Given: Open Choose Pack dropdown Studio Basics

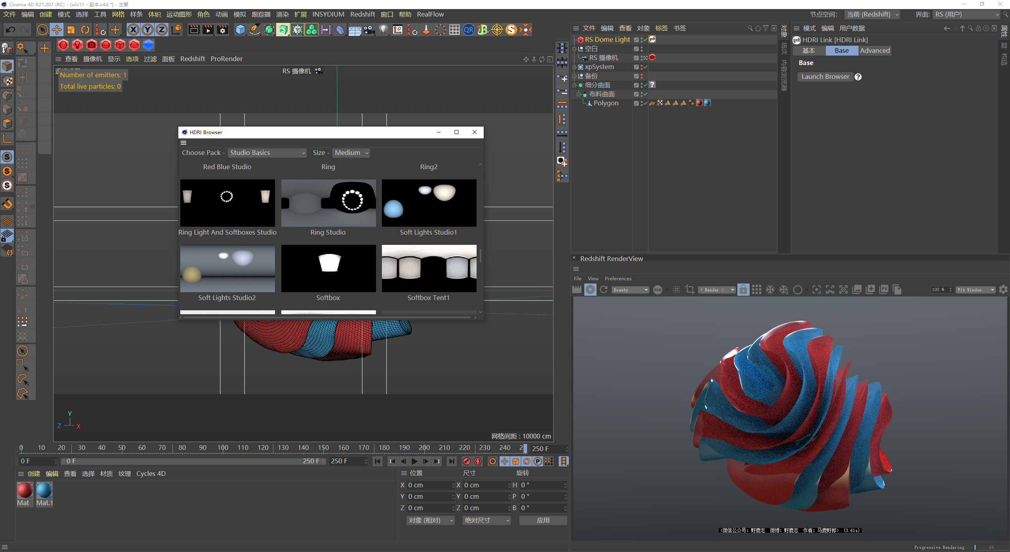Looking at the screenshot, I should click(267, 153).
